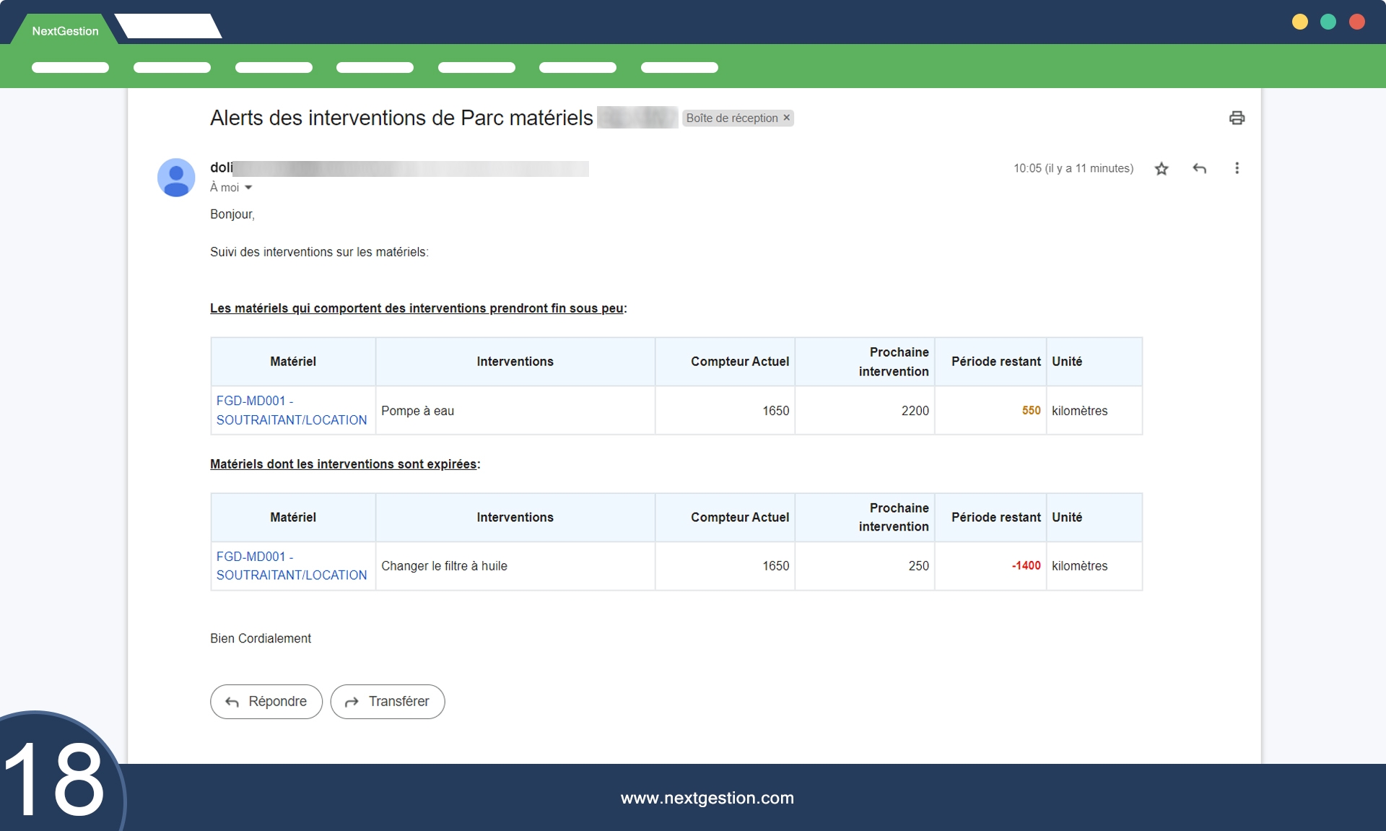Click the sender avatar icon
The width and height of the screenshot is (1386, 831).
click(176, 178)
